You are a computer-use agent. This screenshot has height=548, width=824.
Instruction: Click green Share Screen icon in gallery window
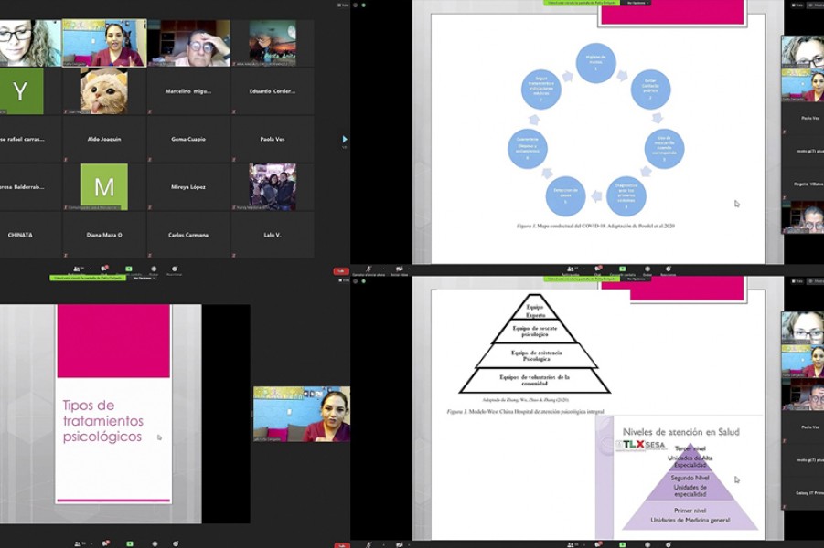tap(129, 269)
